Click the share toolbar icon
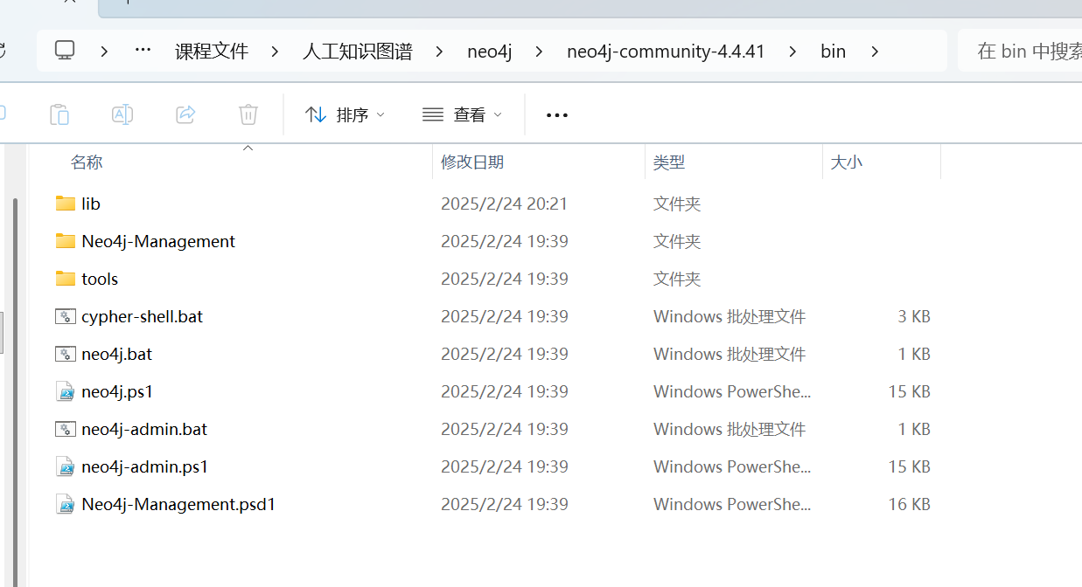1082x587 pixels. [185, 114]
